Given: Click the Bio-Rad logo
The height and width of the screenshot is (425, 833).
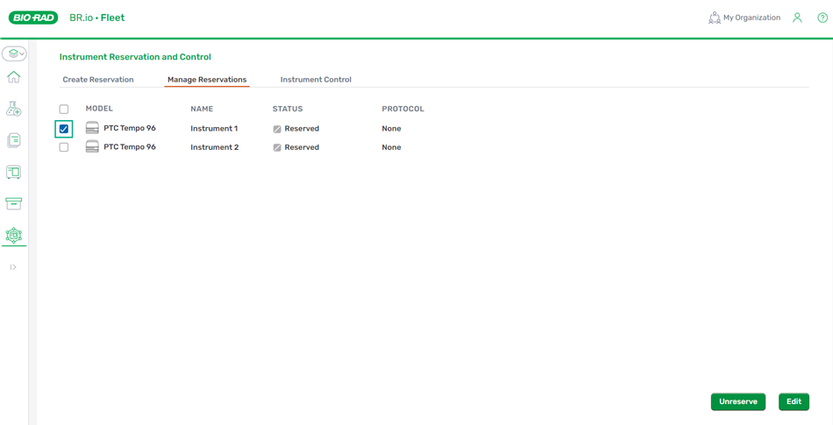Looking at the screenshot, I should 33,18.
